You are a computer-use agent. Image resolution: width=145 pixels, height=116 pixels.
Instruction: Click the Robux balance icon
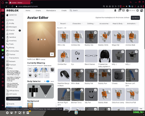128,10
